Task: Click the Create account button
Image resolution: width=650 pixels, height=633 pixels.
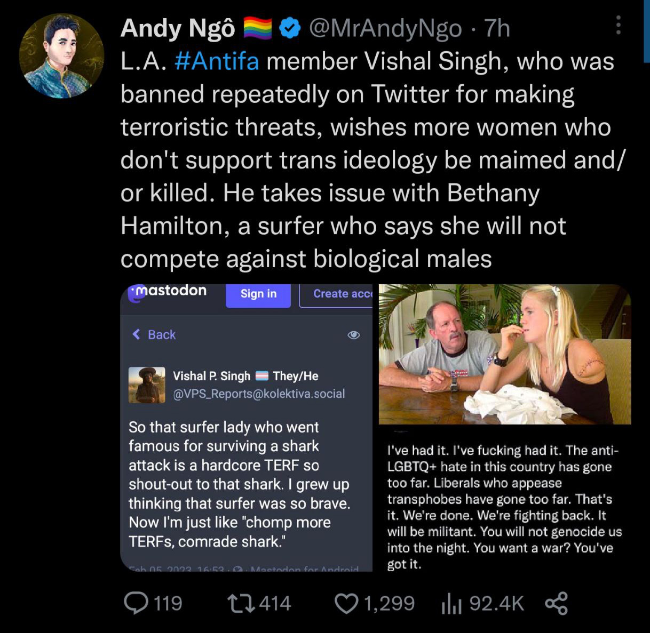Action: (x=336, y=294)
